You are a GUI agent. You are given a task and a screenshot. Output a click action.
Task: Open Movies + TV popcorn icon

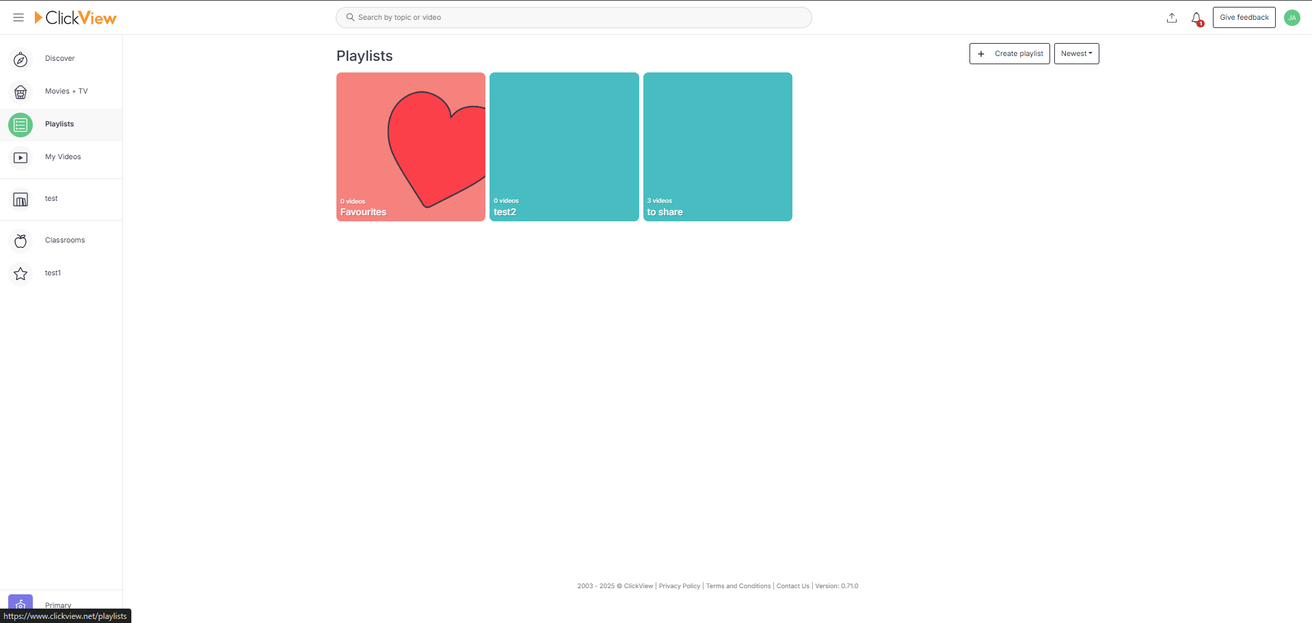point(21,92)
